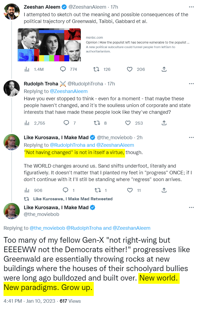Image resolution: width=198 pixels, height=310 pixels.
Task: Share the 'Not having changed' tweet
Action: click(164, 190)
